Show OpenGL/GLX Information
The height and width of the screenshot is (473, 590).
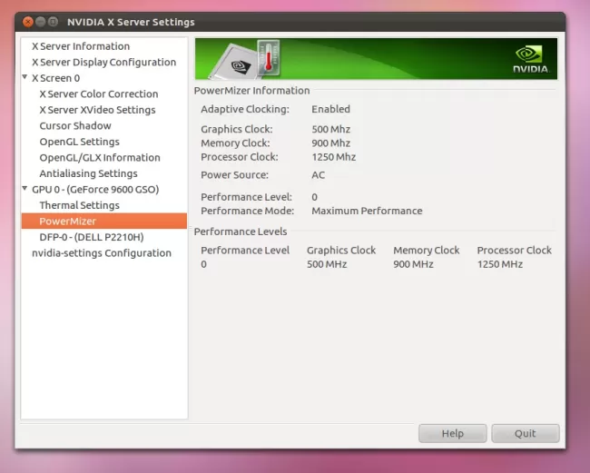99,158
